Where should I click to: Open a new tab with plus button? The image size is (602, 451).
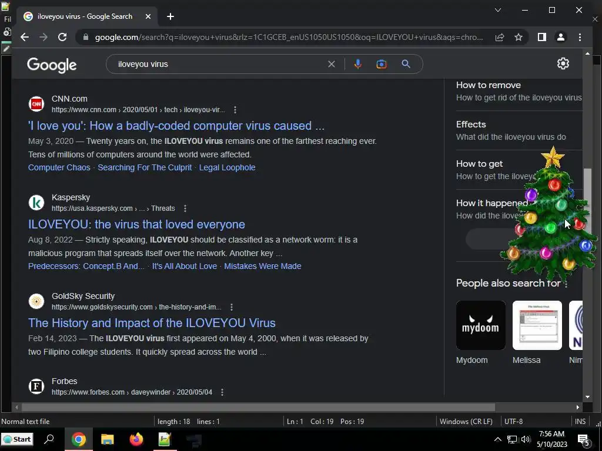170,16
